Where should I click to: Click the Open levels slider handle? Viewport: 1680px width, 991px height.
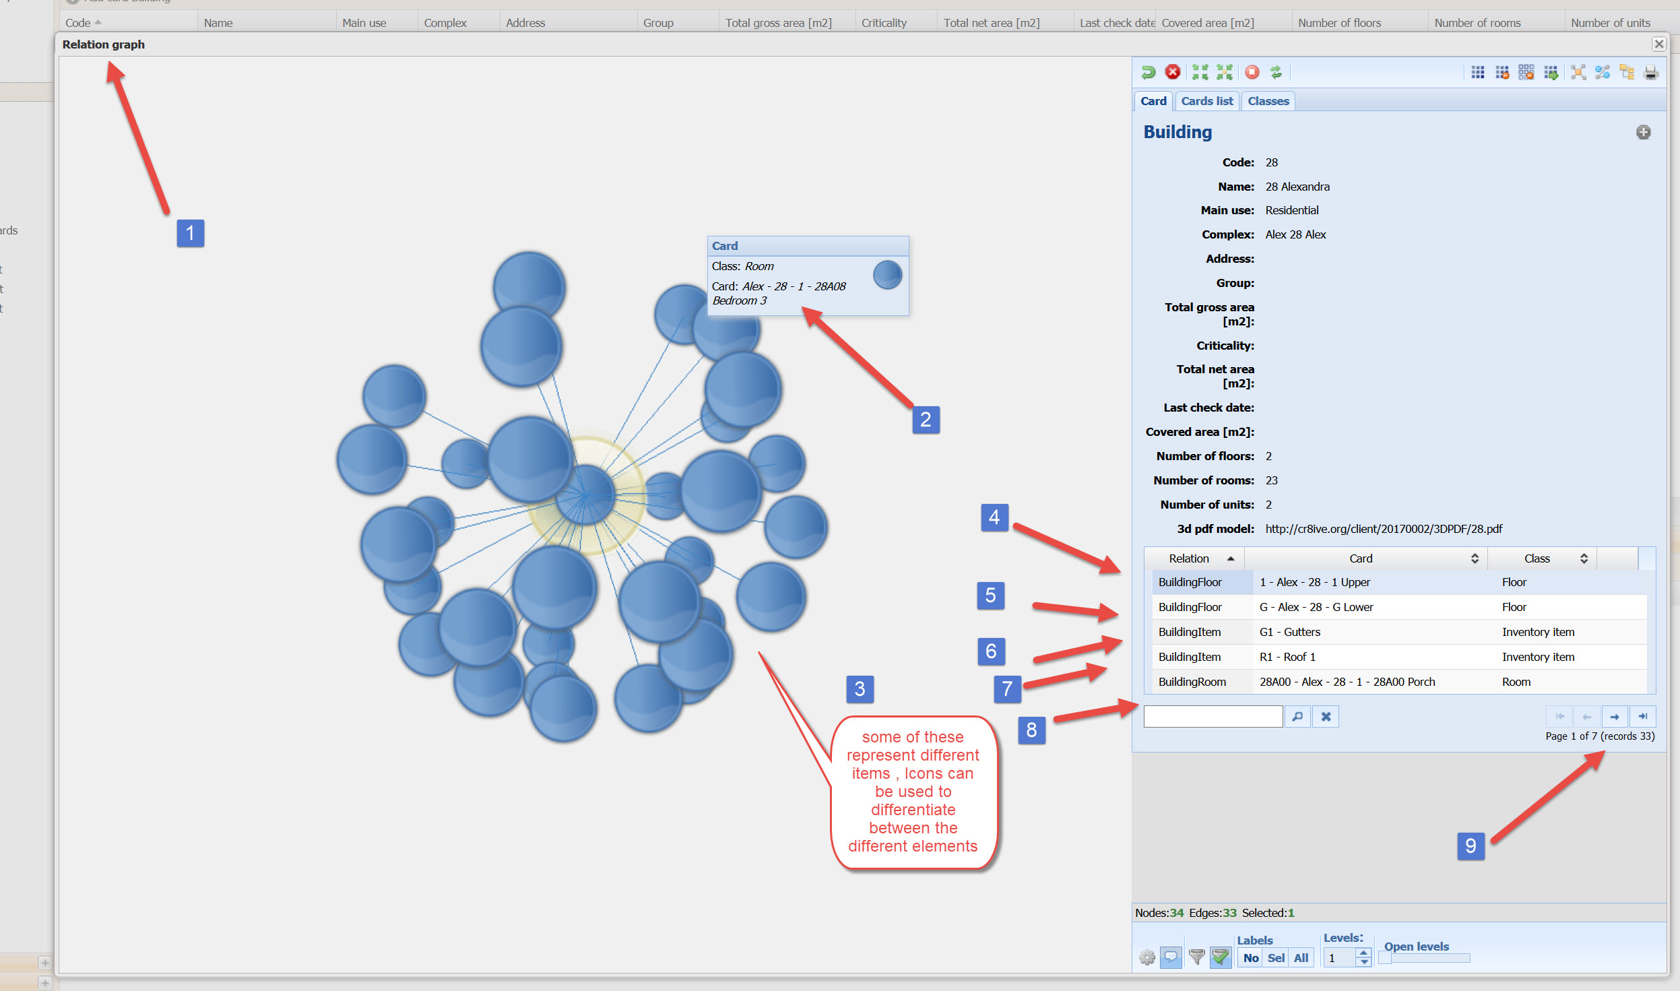(1385, 958)
